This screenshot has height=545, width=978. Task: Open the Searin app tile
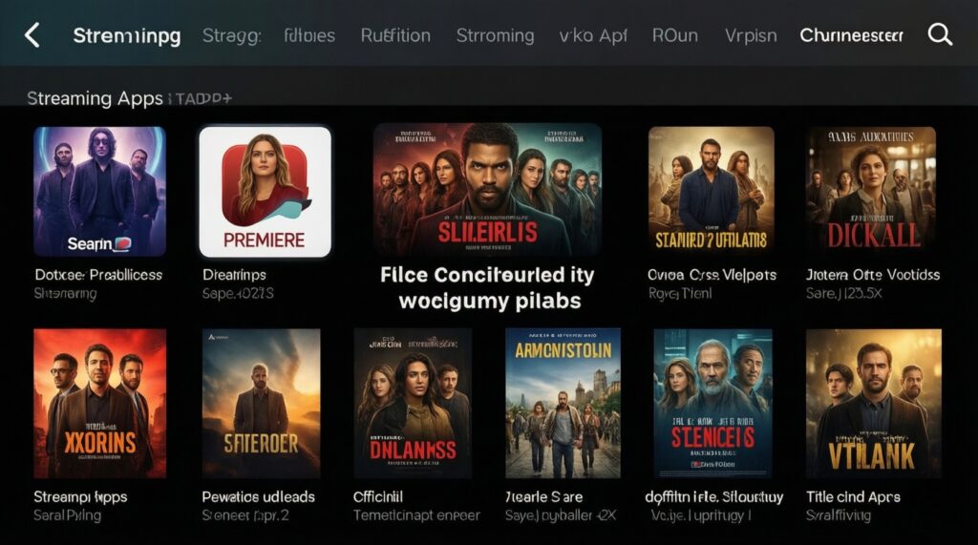pos(99,192)
